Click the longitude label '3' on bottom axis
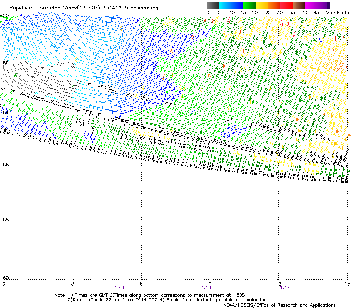The width and height of the screenshot is (351, 308). [73, 284]
